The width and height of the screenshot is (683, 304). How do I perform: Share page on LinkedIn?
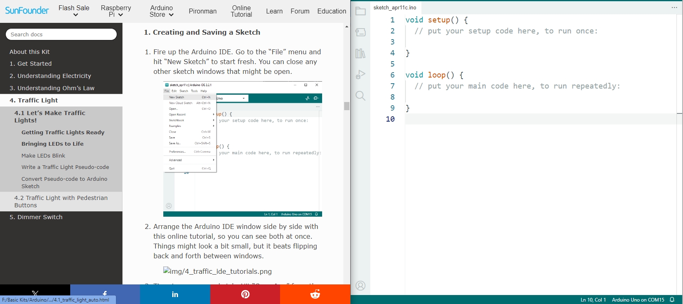pyautogui.click(x=175, y=294)
